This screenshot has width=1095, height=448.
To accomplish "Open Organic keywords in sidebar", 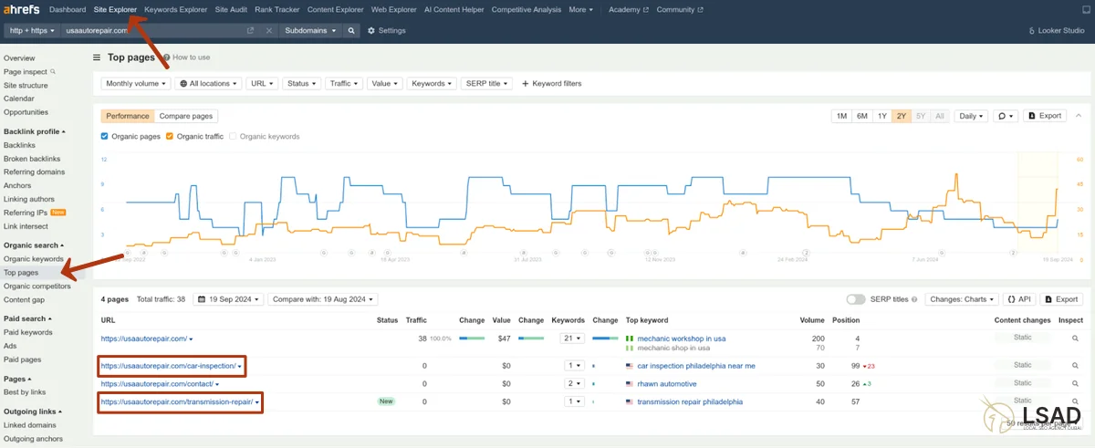I will [34, 259].
